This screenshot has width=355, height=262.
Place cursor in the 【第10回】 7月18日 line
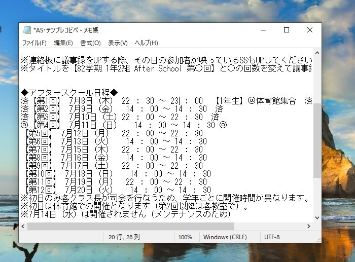[118, 174]
